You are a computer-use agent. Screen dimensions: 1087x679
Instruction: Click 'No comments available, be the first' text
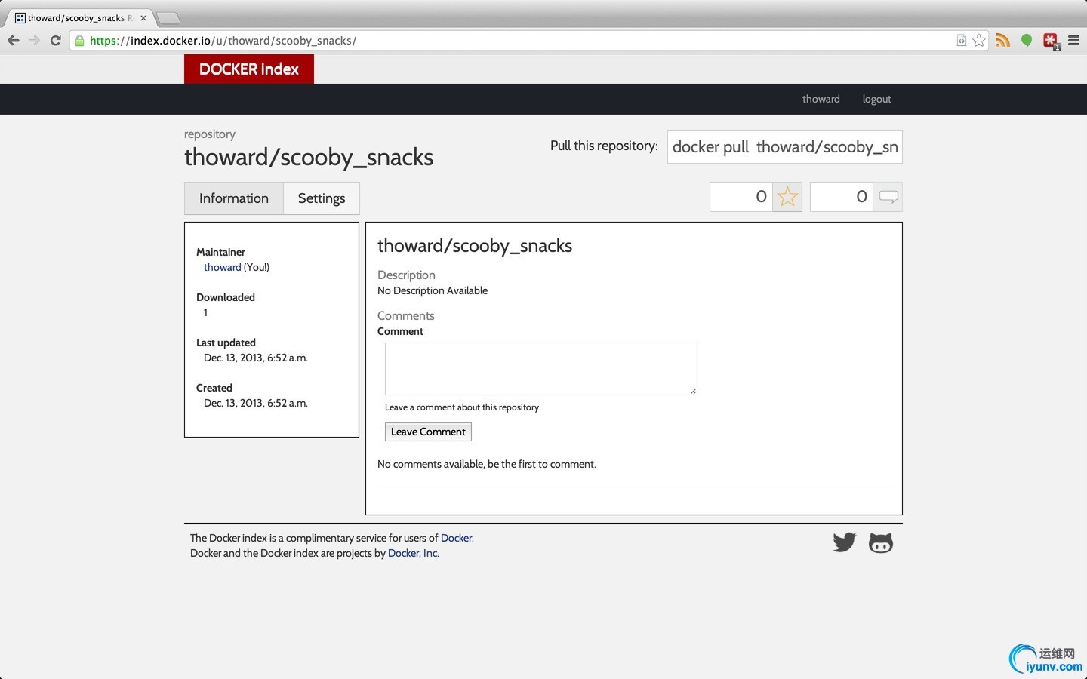(487, 464)
